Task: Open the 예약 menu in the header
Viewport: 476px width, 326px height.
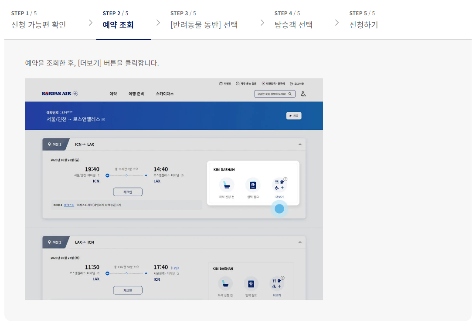Action: click(x=113, y=94)
